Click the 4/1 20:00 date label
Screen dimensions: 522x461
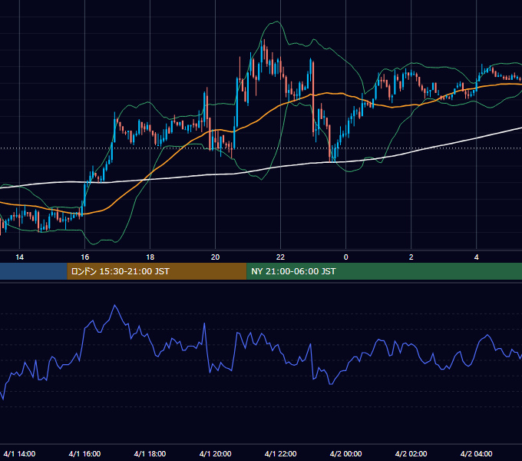click(216, 453)
